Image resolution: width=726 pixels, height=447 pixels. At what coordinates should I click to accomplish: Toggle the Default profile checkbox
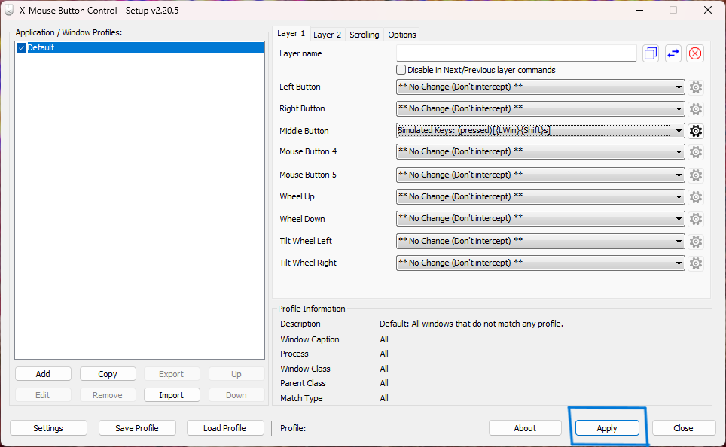(21, 47)
